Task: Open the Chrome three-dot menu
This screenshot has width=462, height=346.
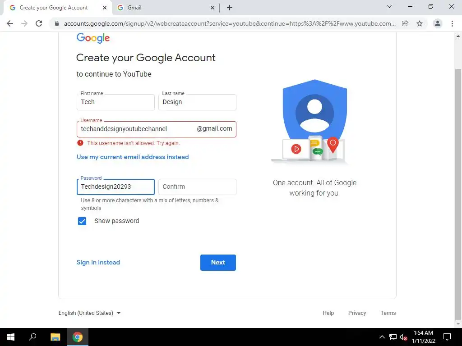Action: 452,23
